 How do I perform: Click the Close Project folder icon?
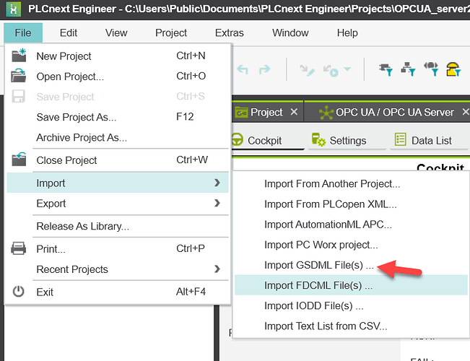pyautogui.click(x=19, y=160)
